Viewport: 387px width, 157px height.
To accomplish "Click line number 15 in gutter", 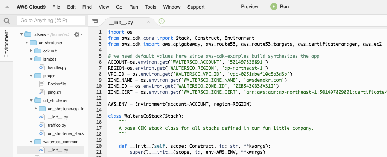I will pyautogui.click(x=99, y=116).
